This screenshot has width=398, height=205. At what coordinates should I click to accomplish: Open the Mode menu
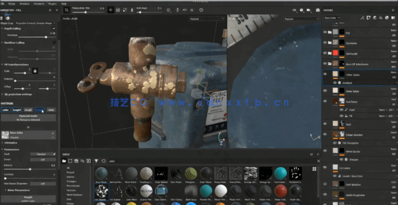[x=11, y=4]
